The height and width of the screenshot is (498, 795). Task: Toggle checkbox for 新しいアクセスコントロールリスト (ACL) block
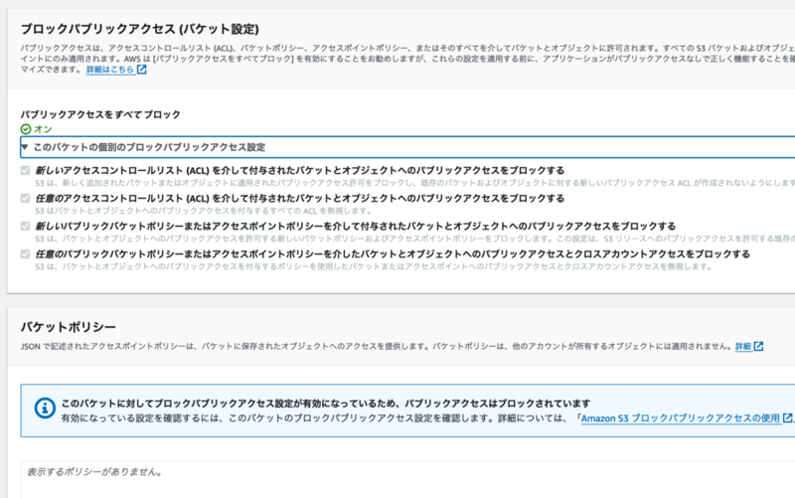point(26,170)
